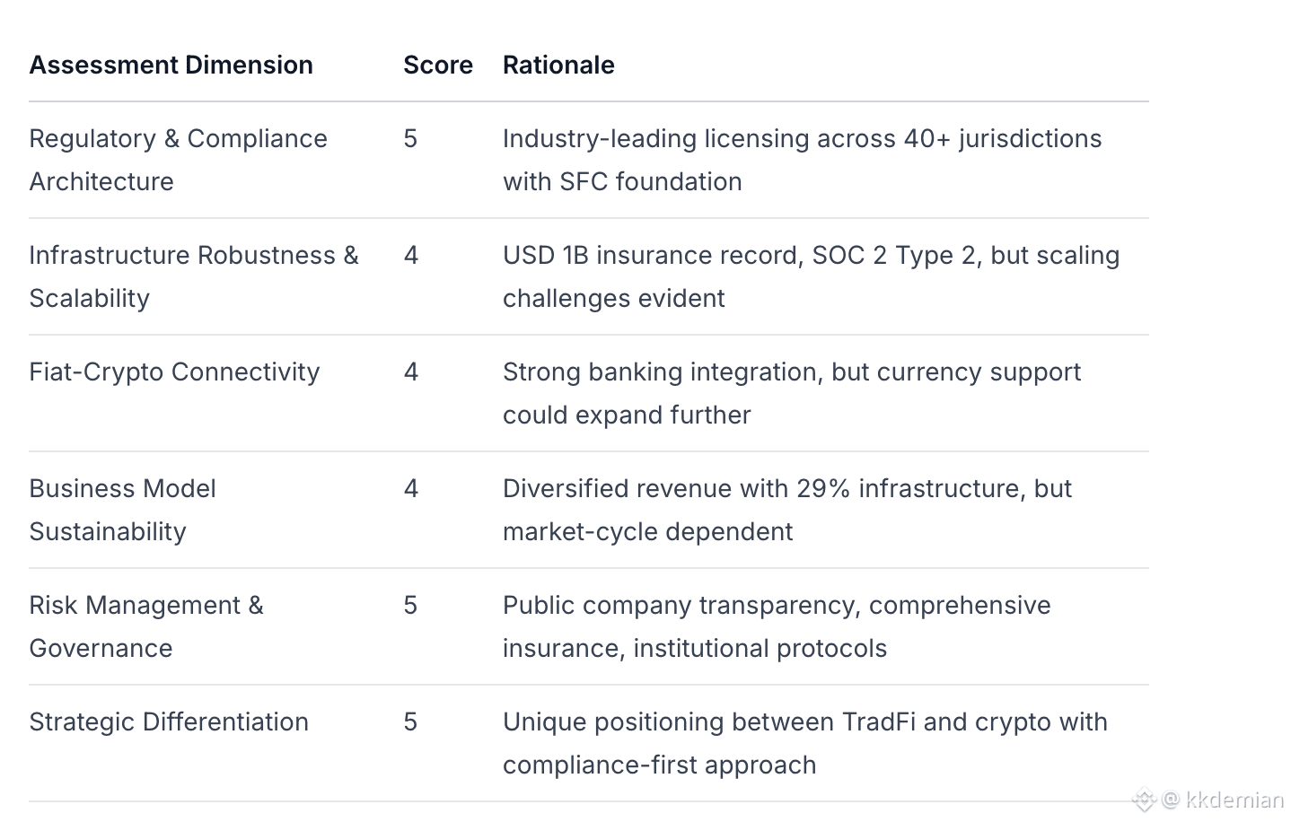
Task: Click the Binance watermark logo icon
Action: [1144, 800]
